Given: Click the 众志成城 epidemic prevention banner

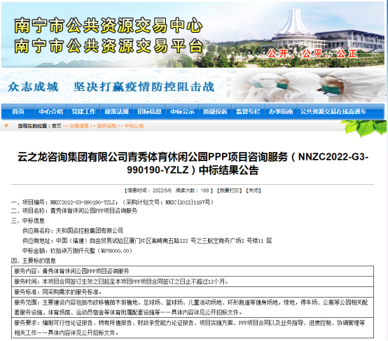Looking at the screenshot, I should (x=193, y=86).
